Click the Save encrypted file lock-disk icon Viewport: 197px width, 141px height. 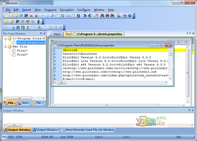coord(18,22)
